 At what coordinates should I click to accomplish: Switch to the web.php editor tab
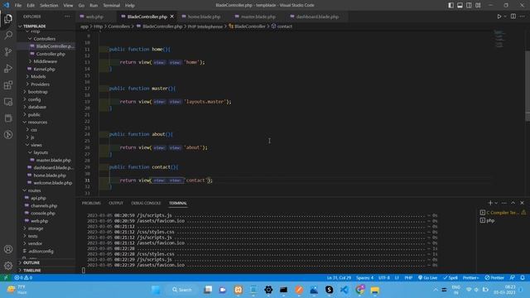pos(94,17)
